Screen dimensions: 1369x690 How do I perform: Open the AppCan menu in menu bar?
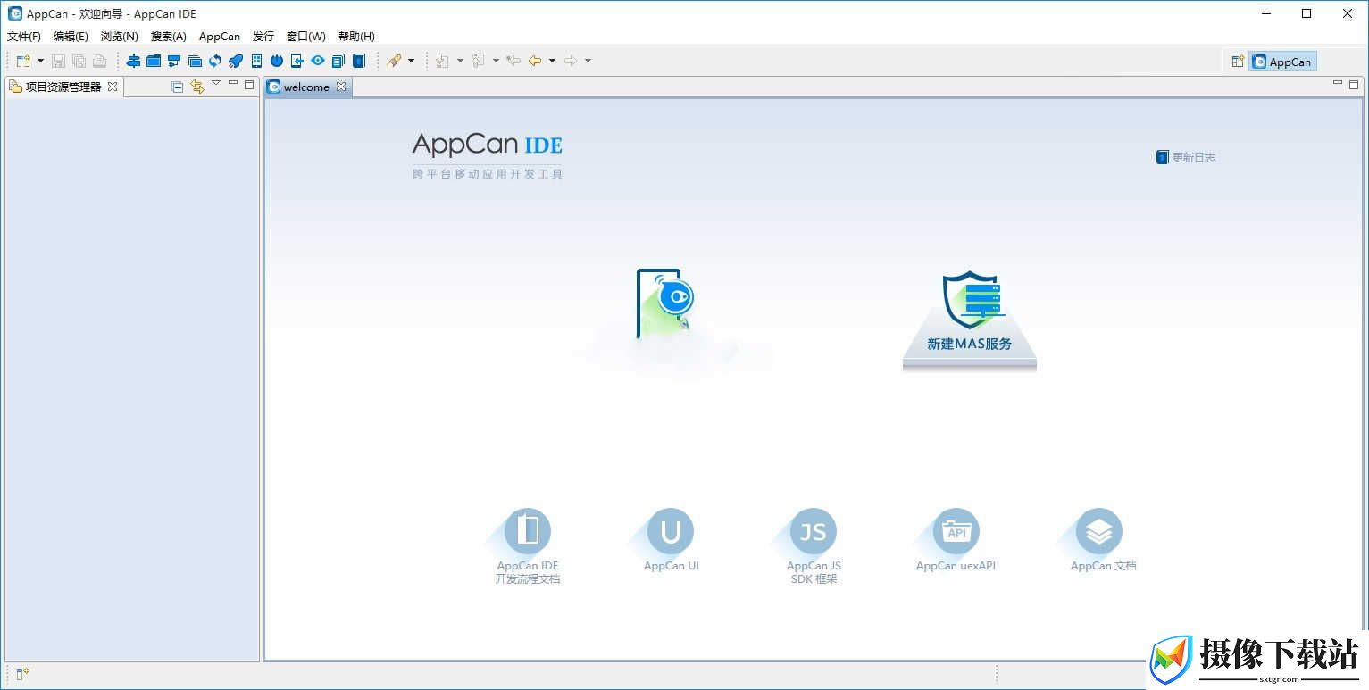tap(220, 37)
